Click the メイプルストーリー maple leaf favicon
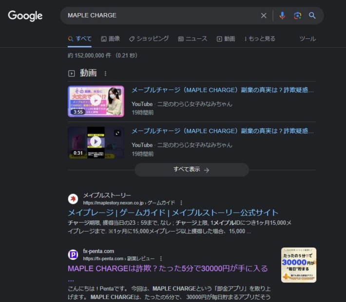This screenshot has width=346, height=302. coord(73,199)
